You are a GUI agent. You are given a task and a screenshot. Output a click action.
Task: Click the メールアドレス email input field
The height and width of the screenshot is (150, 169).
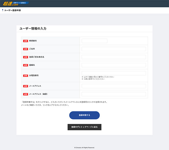114,86
